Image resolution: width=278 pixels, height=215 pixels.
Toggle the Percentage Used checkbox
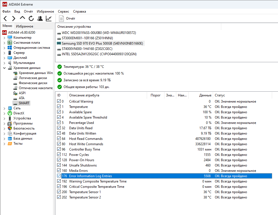59,122
